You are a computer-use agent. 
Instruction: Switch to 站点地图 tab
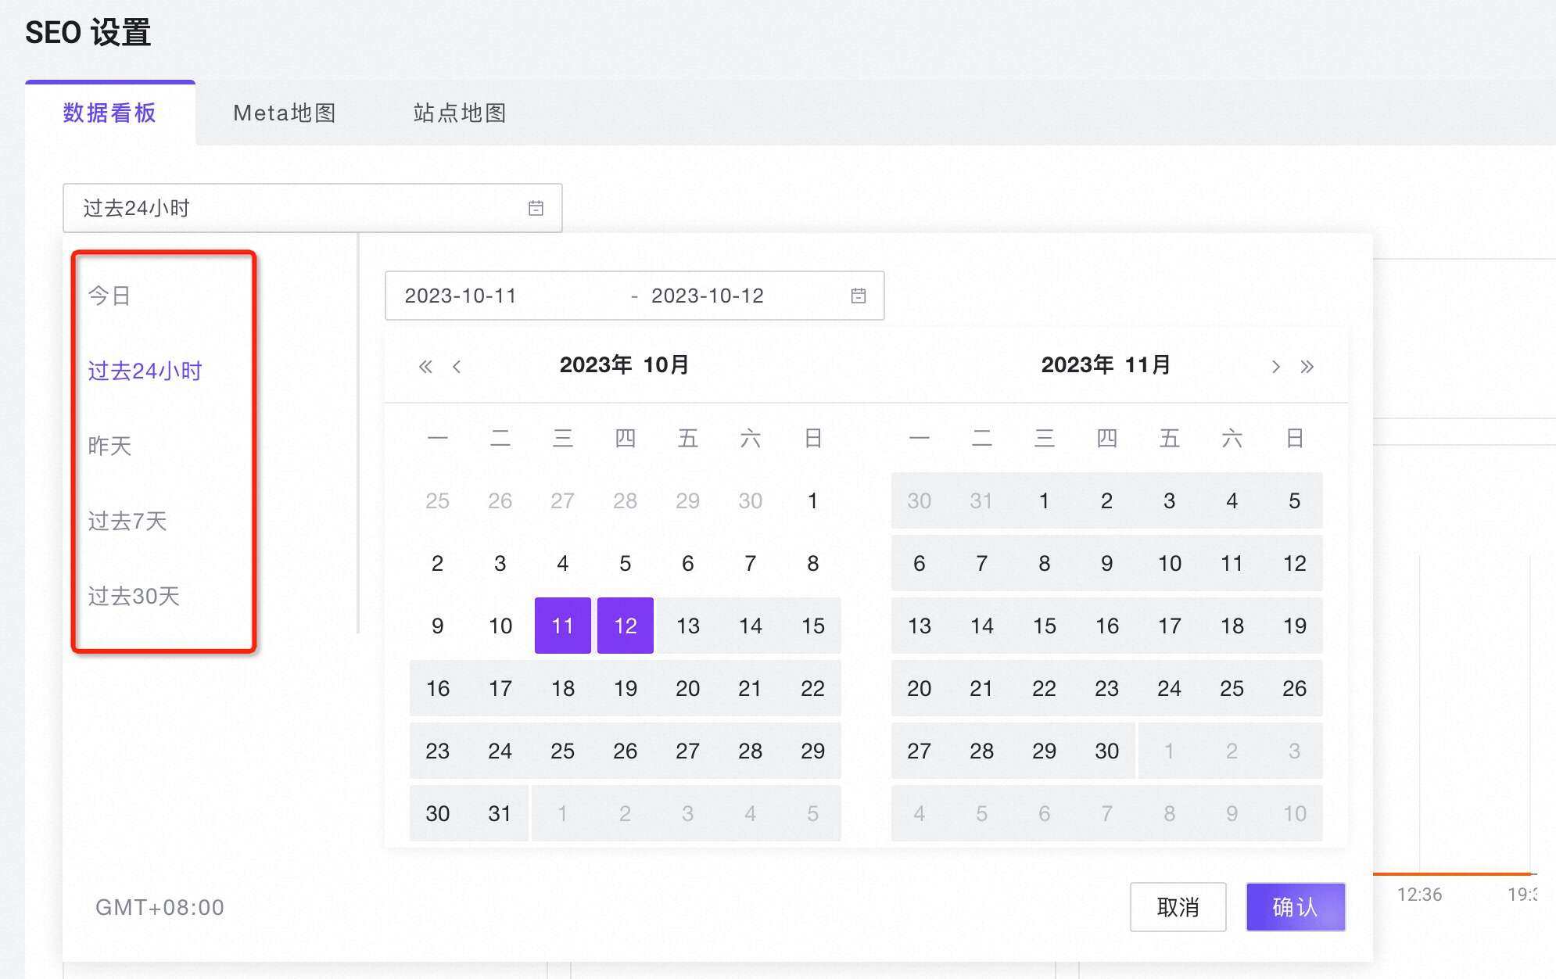click(460, 113)
